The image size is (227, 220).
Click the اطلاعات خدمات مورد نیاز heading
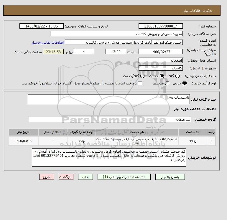point(195,109)
